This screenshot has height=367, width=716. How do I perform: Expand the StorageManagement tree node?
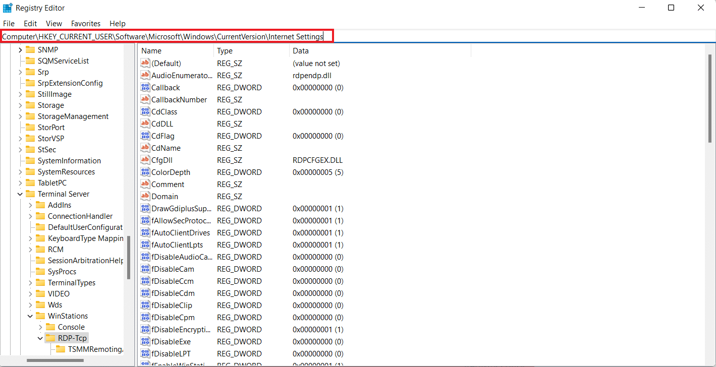click(x=20, y=116)
